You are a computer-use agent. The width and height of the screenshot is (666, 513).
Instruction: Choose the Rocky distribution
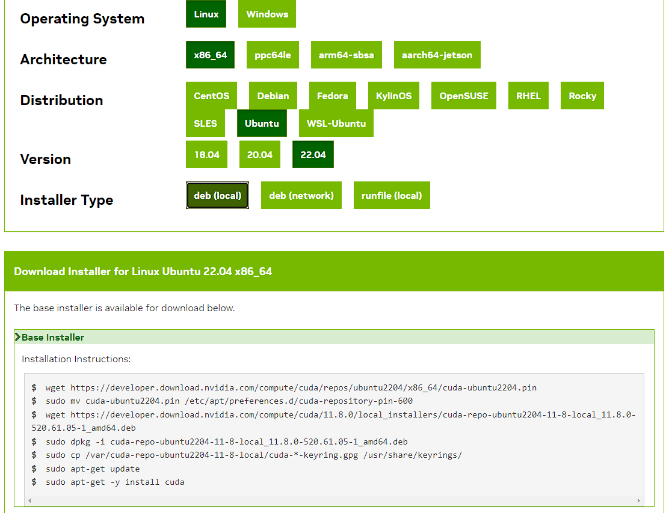582,96
